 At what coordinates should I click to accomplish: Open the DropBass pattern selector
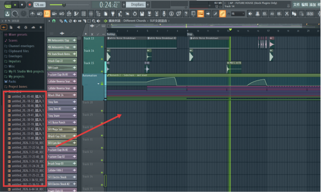135,5
